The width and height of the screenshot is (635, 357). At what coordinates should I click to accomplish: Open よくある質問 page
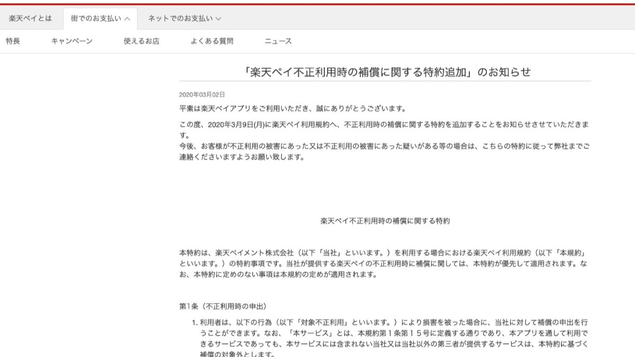[212, 41]
